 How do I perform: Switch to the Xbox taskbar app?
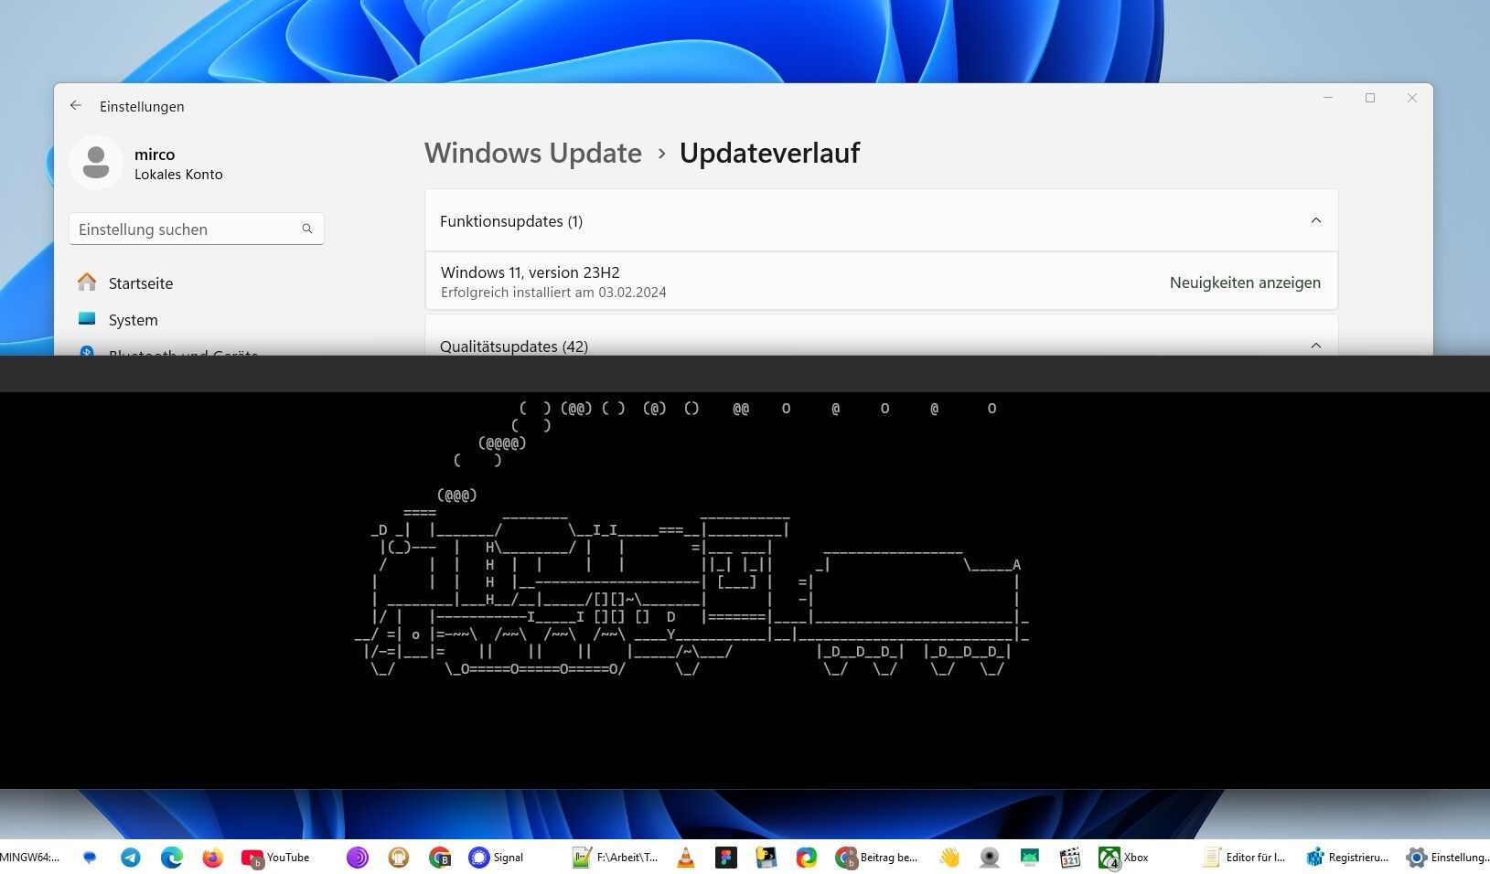pyautogui.click(x=1124, y=858)
